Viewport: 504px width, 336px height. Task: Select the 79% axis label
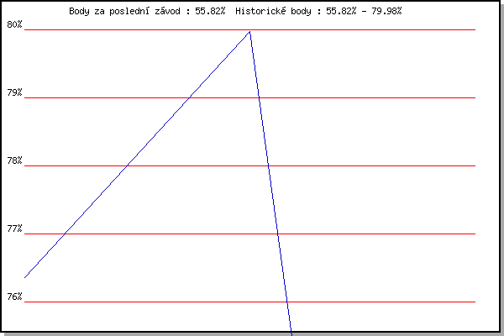pos(14,92)
